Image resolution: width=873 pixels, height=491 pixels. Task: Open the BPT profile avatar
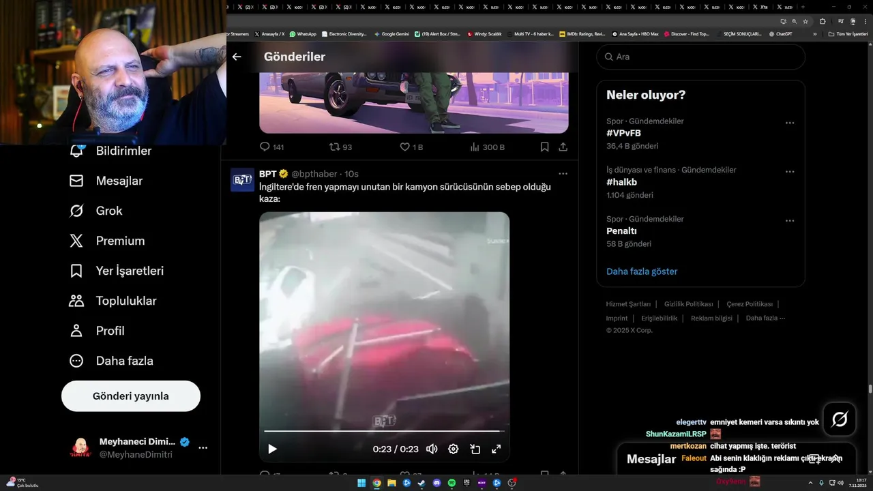tap(242, 179)
